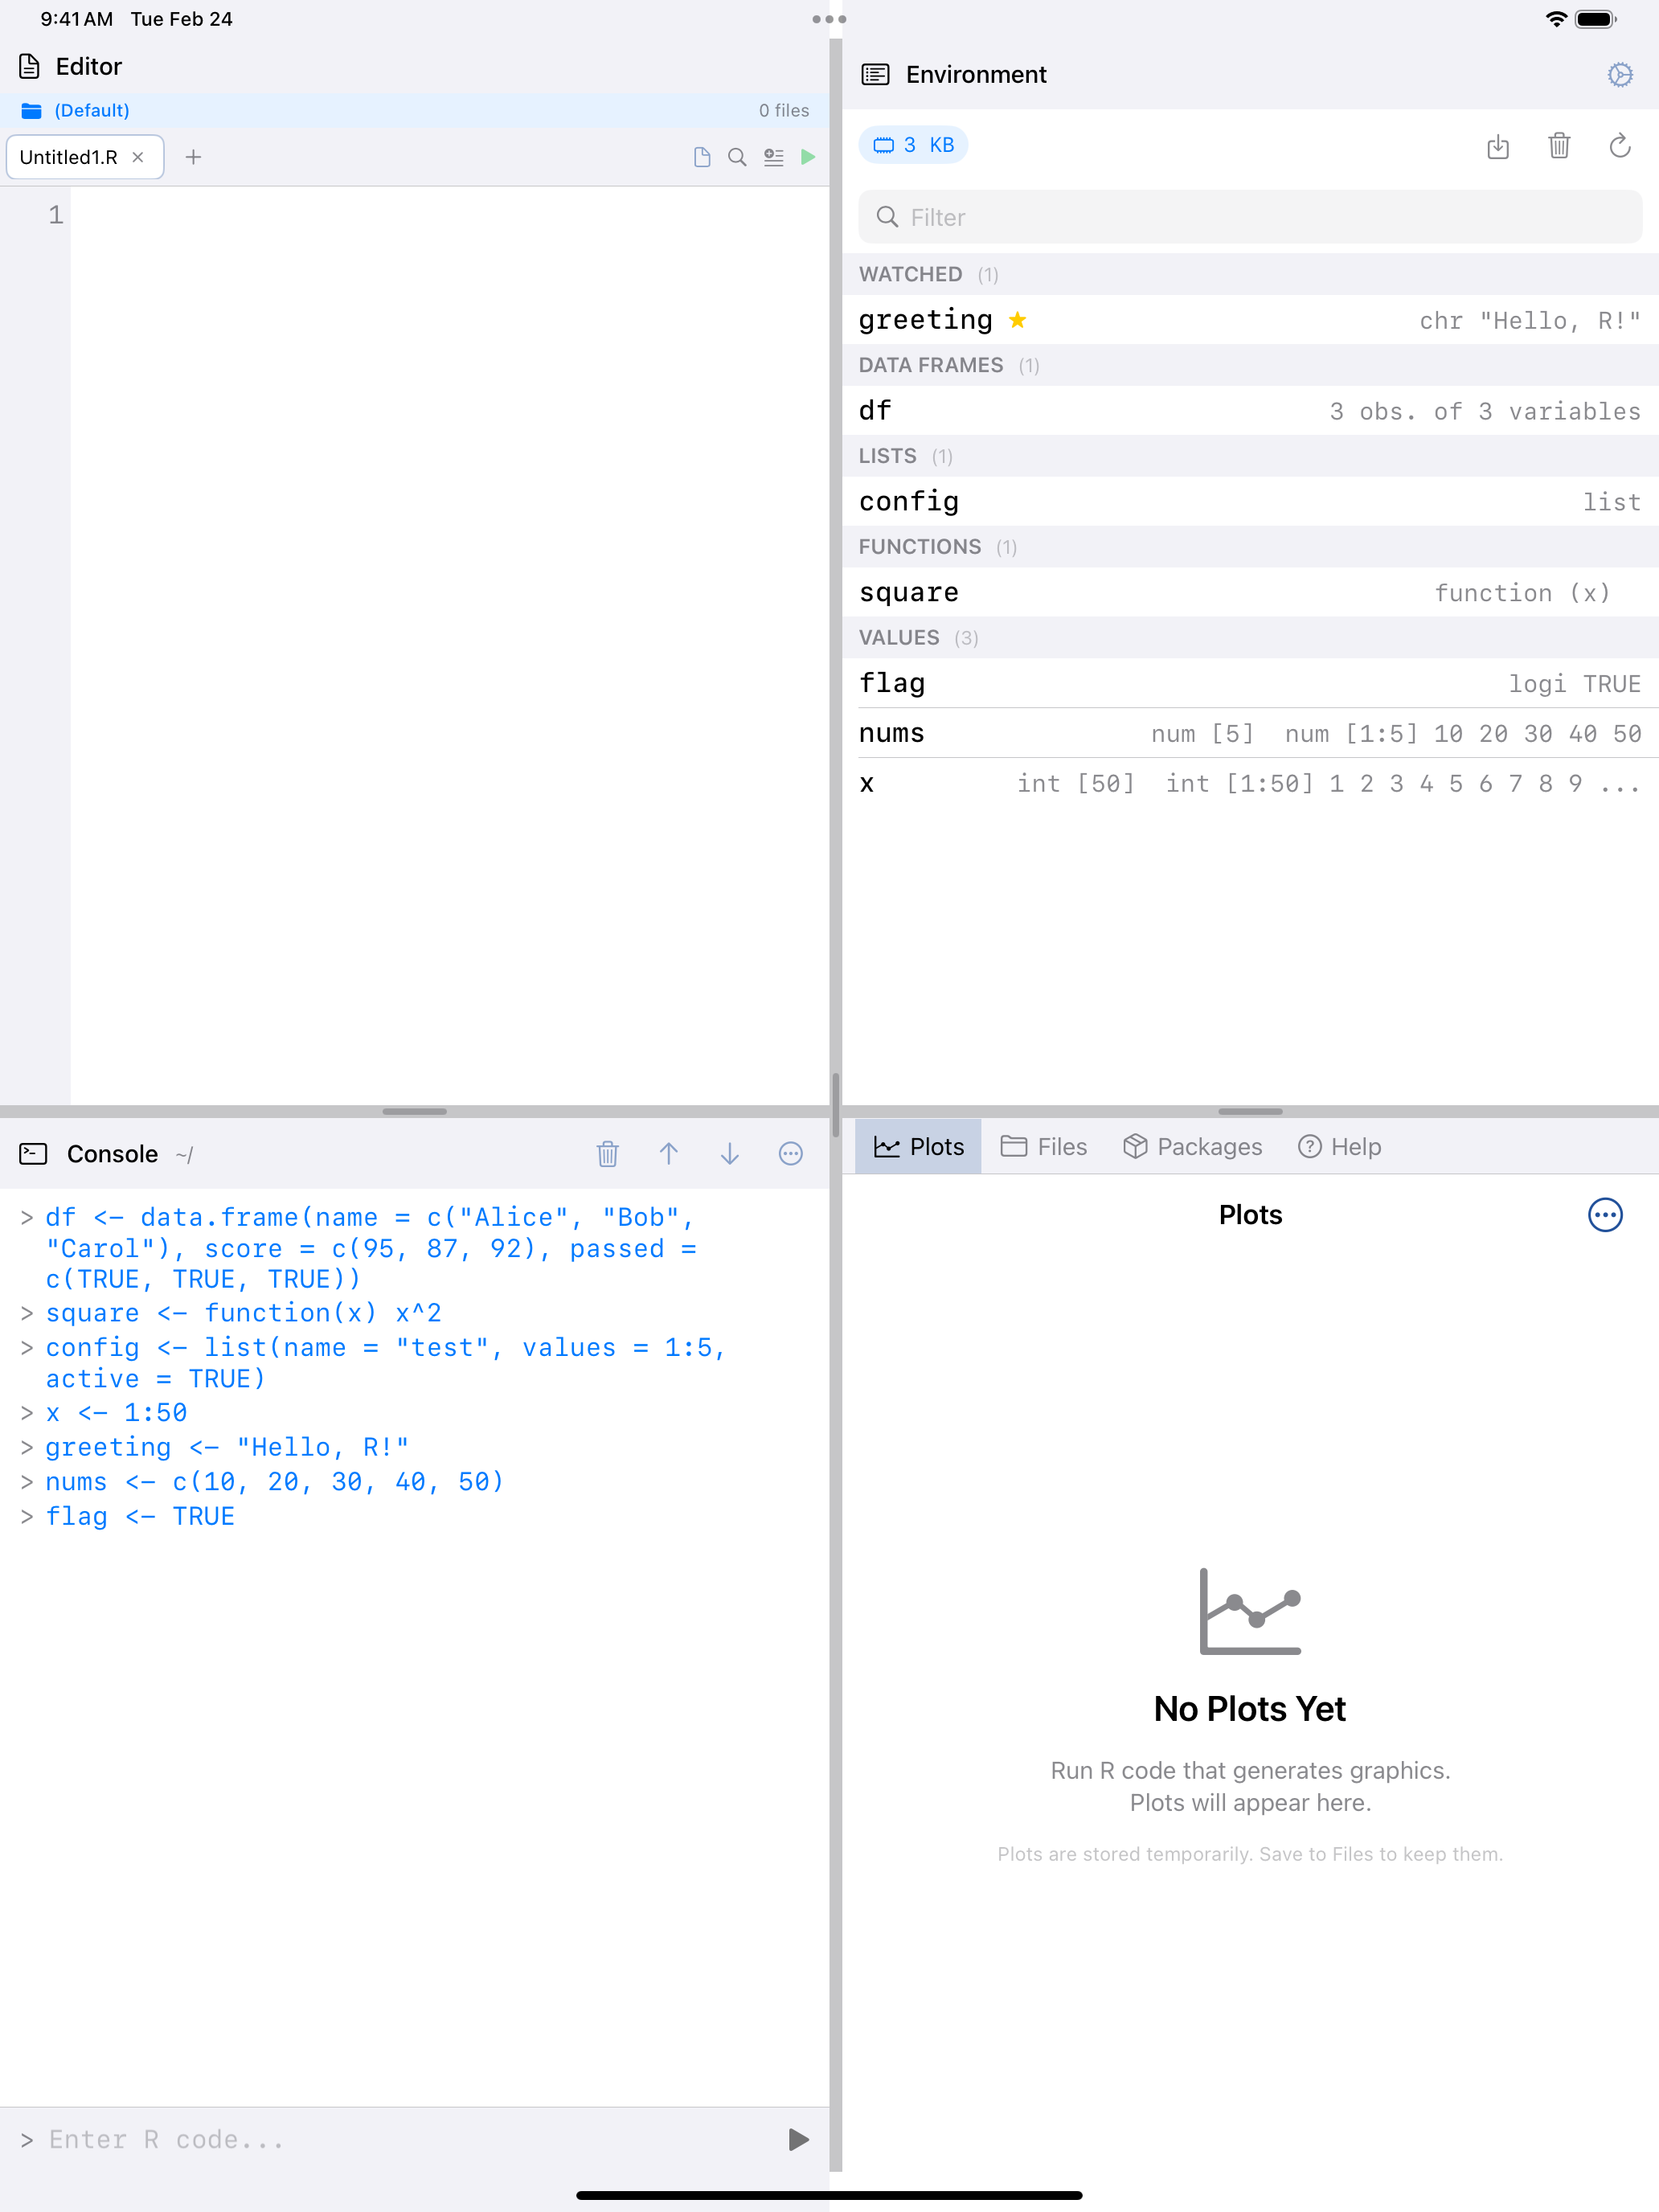Image resolution: width=1659 pixels, height=2212 pixels.
Task: Run the script with the green play icon
Action: coord(808,157)
